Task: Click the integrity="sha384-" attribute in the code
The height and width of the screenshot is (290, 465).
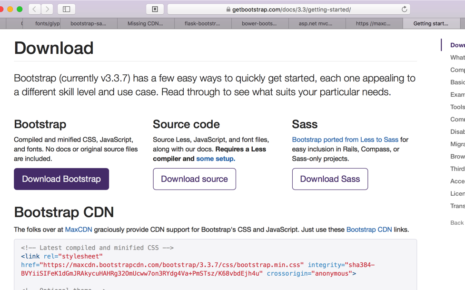Action: point(341,265)
